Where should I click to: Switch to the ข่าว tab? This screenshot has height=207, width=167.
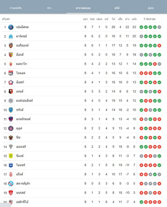[x=49, y=8]
